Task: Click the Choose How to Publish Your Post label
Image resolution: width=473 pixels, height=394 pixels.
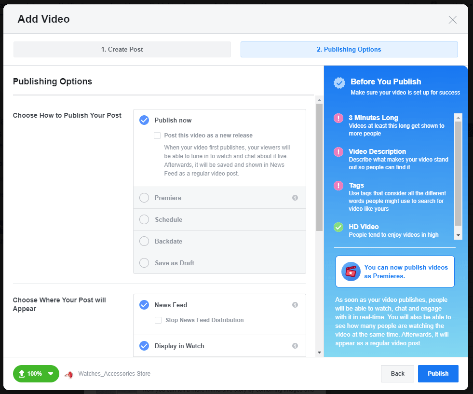Action: click(67, 116)
